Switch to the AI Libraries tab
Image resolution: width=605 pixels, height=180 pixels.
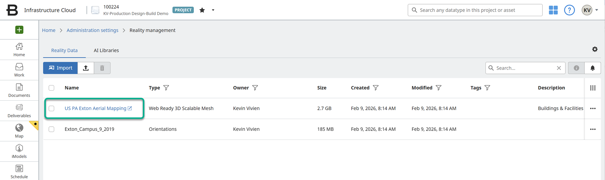click(106, 50)
